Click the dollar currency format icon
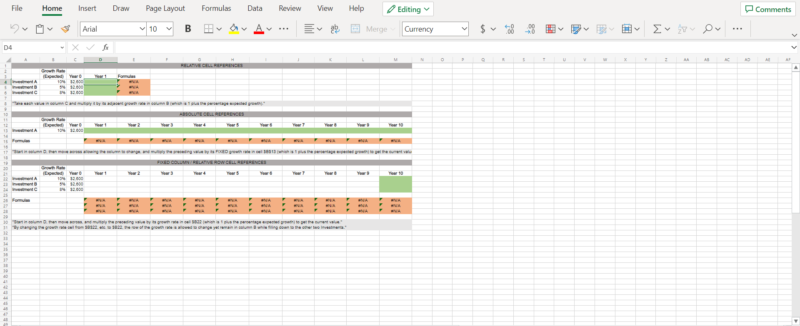Screen dimensions: 800x326 pos(482,29)
